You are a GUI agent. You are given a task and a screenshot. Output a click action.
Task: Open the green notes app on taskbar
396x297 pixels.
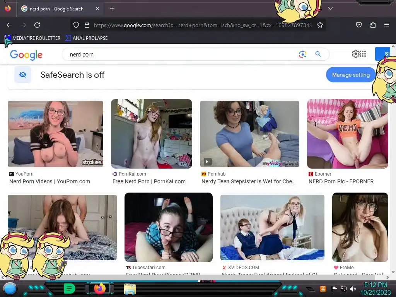pyautogui.click(x=70, y=288)
